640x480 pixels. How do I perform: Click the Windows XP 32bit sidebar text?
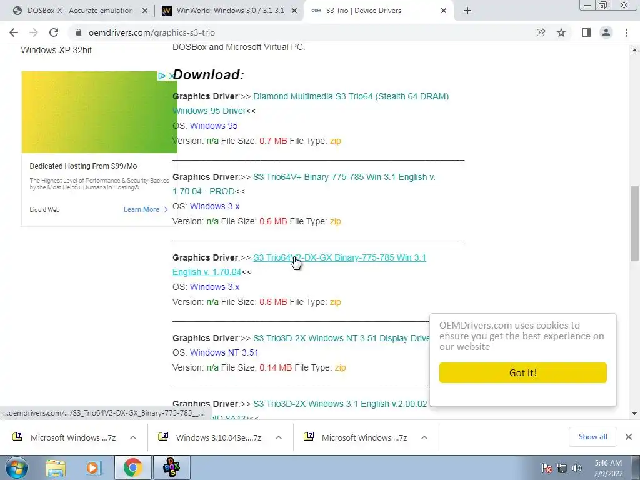pos(56,50)
